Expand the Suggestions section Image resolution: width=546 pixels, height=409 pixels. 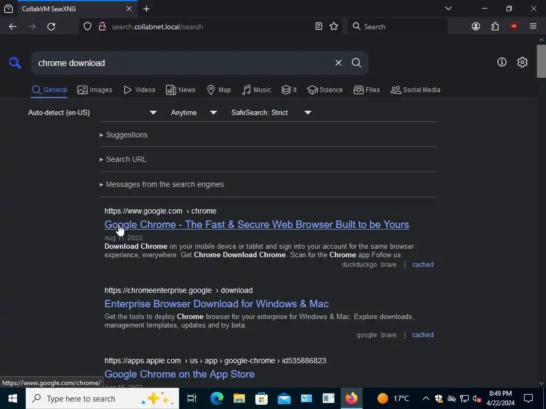pyautogui.click(x=124, y=135)
